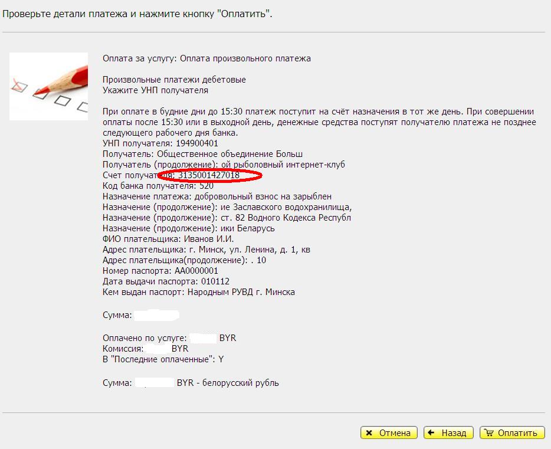Click the Укажите УНП получателя text
Screen dimensions: 551x449
click(x=155, y=90)
